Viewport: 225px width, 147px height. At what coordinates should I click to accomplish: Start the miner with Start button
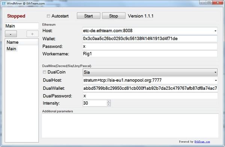point(88,16)
